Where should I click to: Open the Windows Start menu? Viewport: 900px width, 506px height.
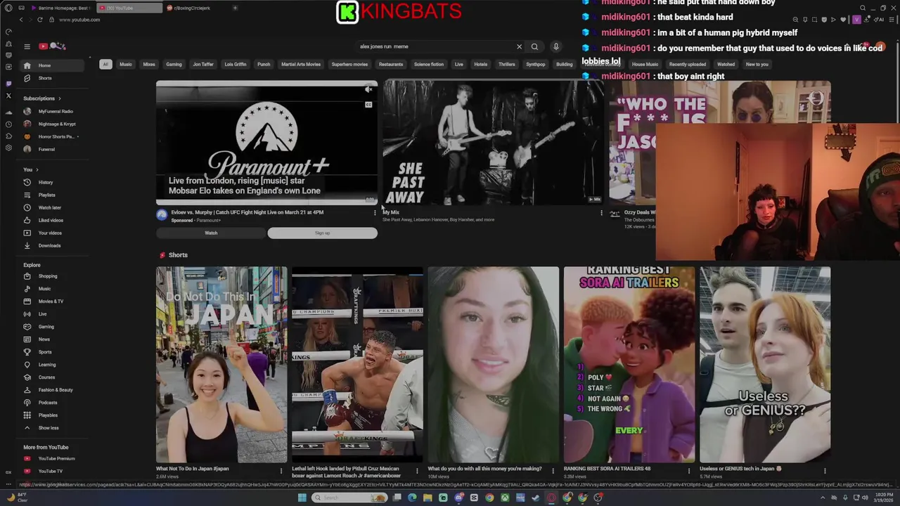(302, 498)
